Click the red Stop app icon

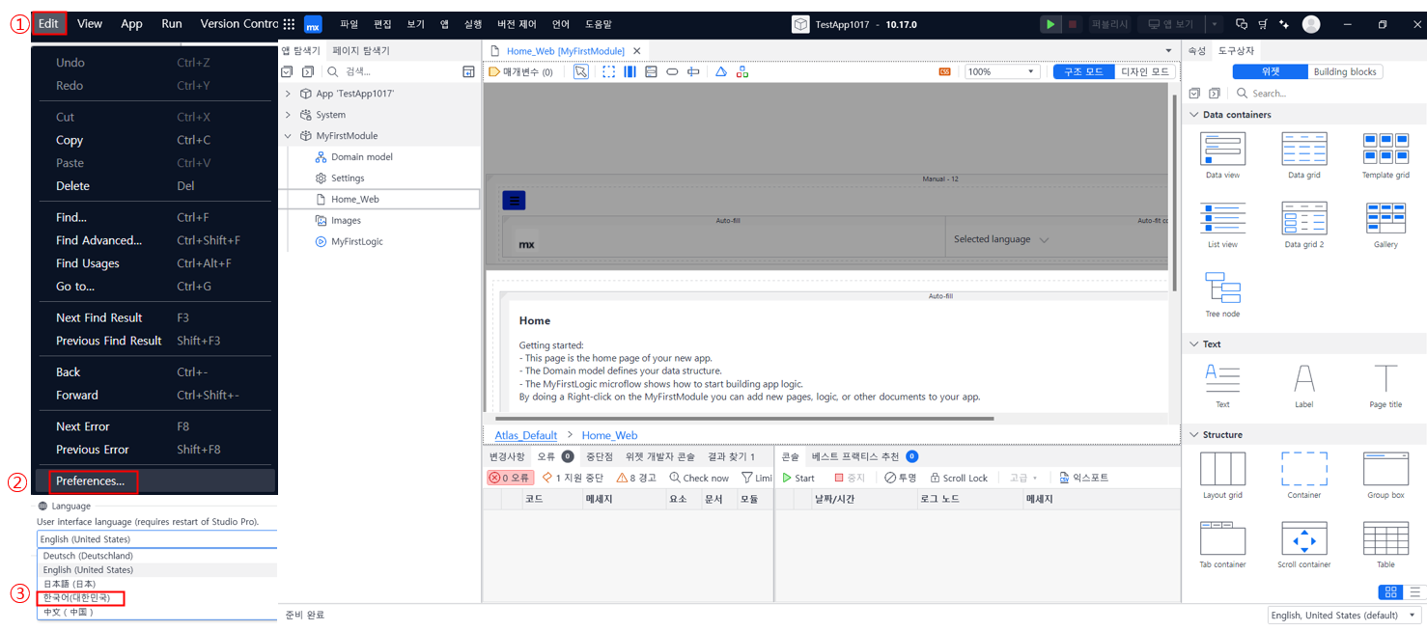pyautogui.click(x=1073, y=24)
